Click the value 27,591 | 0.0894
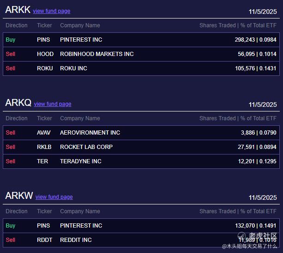The width and height of the screenshot is (283, 253). [x=257, y=147]
